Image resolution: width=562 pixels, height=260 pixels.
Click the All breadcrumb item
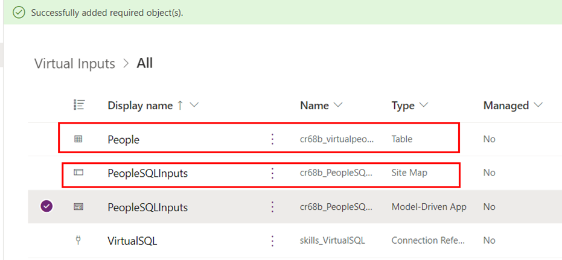pos(145,63)
